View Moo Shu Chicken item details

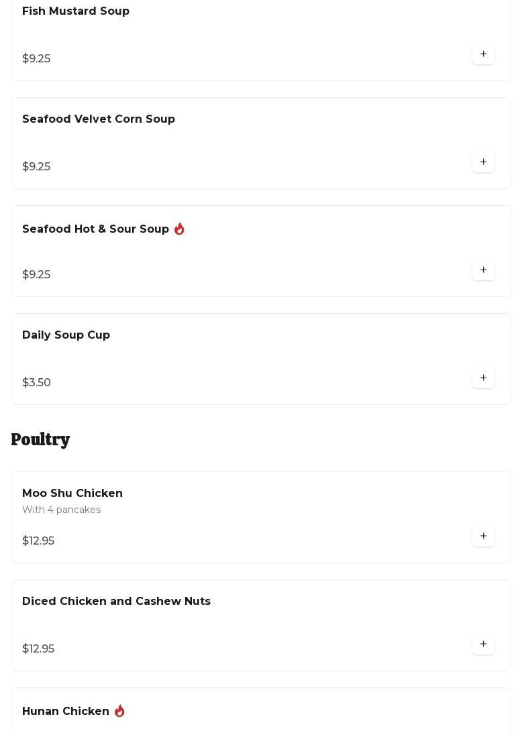tap(72, 494)
